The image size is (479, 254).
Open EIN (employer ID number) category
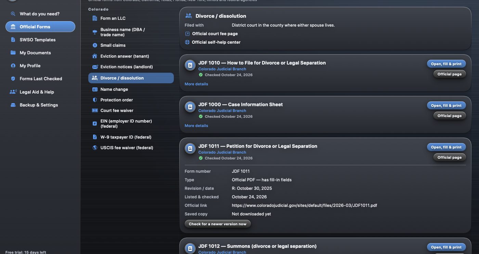click(x=131, y=124)
